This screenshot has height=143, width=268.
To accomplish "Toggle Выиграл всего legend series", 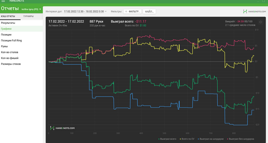I will (x=167, y=139).
